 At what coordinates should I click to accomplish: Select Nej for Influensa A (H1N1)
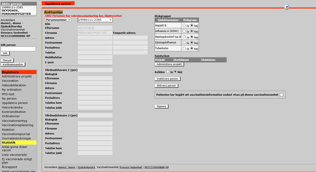point(192,31)
